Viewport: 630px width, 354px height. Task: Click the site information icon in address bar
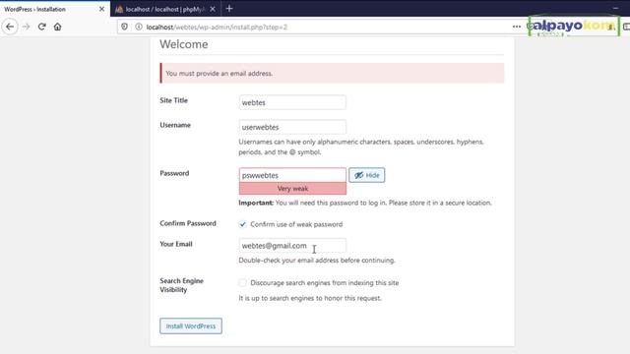point(139,27)
